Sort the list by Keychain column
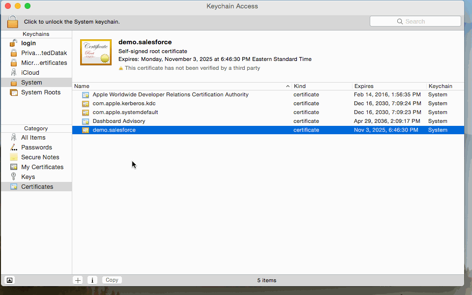This screenshot has height=295, width=472. tap(441, 86)
